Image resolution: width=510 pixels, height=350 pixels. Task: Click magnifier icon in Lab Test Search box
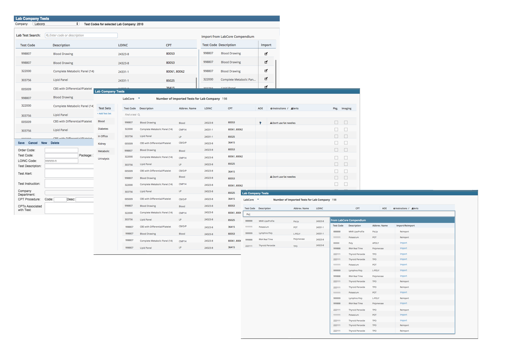(47, 35)
